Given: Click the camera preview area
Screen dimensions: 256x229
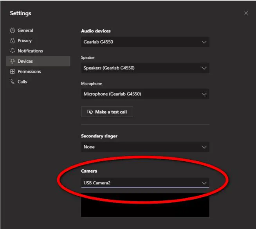Looking at the screenshot, I should tap(145, 206).
